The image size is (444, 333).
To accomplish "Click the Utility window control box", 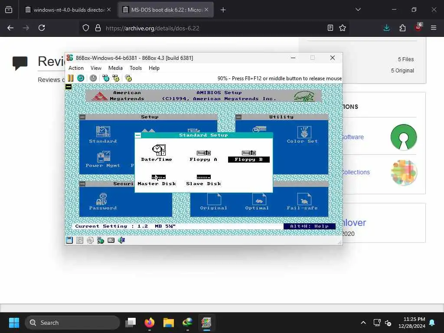I will point(238,117).
